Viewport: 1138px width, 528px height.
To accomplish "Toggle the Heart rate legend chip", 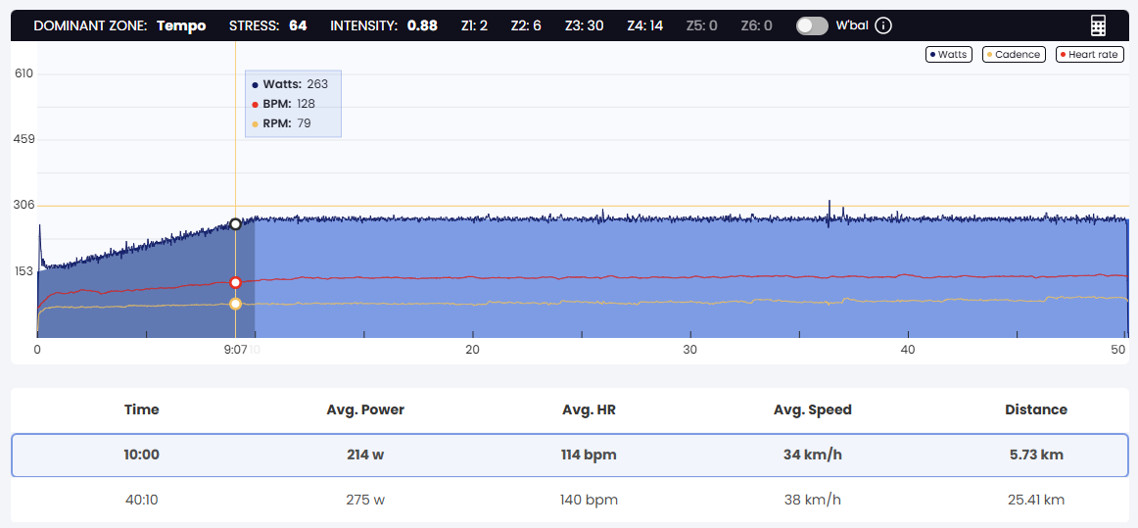I will point(1089,55).
